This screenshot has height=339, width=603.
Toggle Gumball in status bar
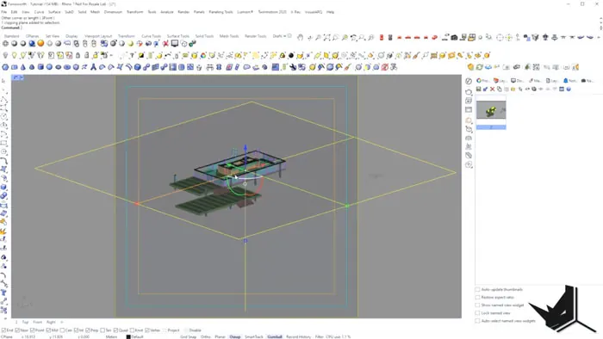(275, 336)
